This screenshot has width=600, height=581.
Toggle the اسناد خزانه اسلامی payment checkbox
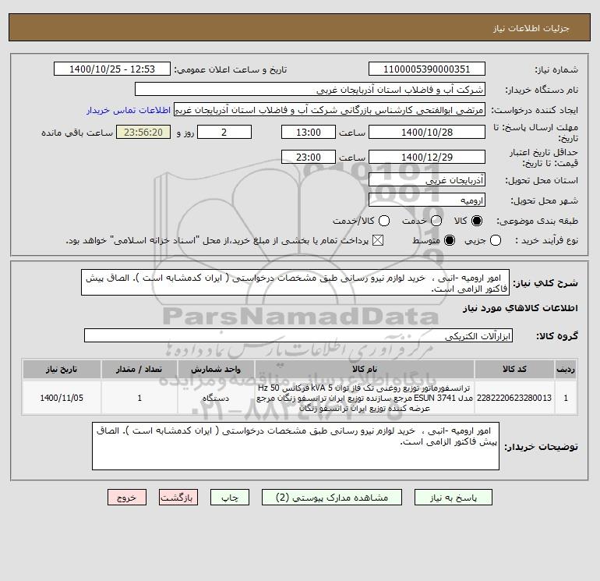(x=378, y=240)
